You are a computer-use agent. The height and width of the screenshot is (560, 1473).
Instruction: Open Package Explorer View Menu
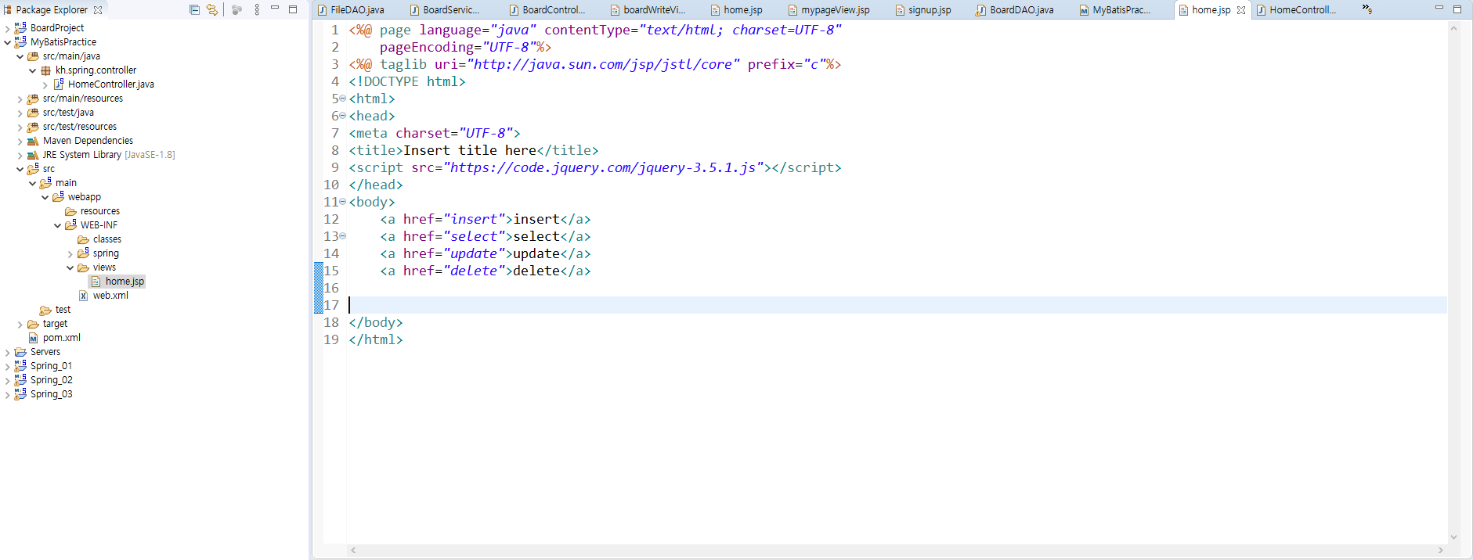click(257, 9)
